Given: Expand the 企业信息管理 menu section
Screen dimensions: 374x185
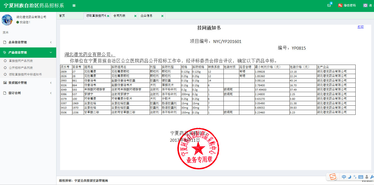Looking at the screenshot, I should tap(28, 42).
